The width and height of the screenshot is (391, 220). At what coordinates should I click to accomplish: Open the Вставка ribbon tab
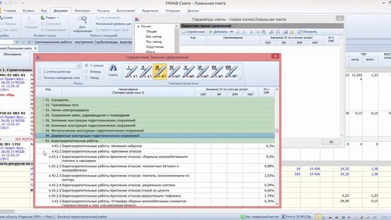(x=28, y=11)
